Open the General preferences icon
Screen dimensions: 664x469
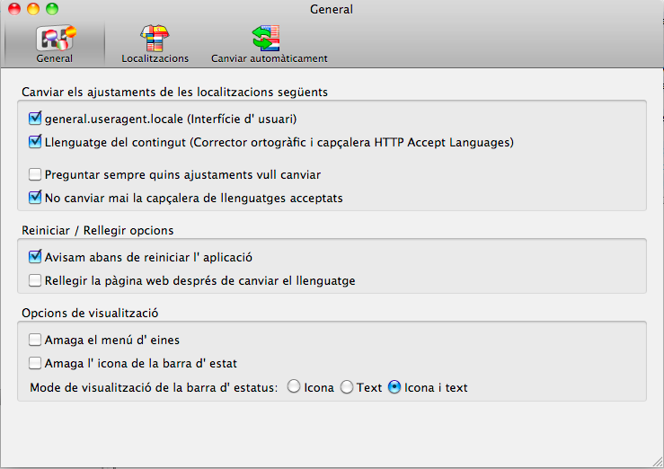[56, 38]
